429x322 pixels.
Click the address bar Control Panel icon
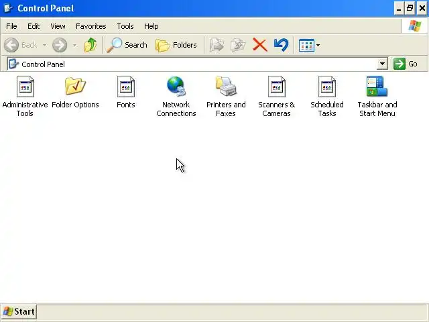click(x=13, y=64)
